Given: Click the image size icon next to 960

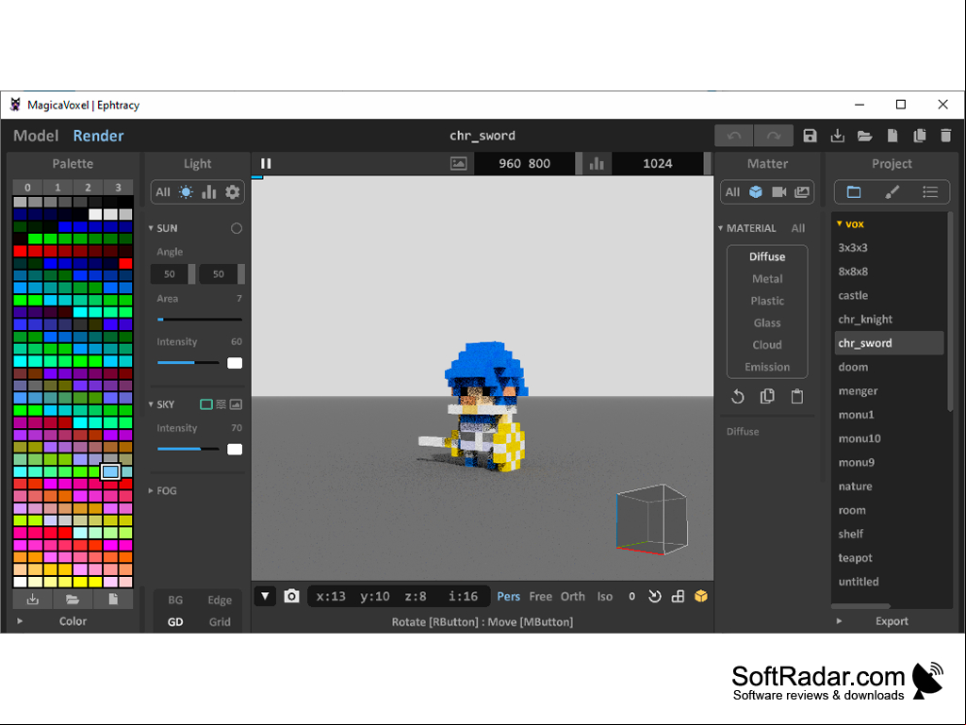Looking at the screenshot, I should click(x=458, y=163).
